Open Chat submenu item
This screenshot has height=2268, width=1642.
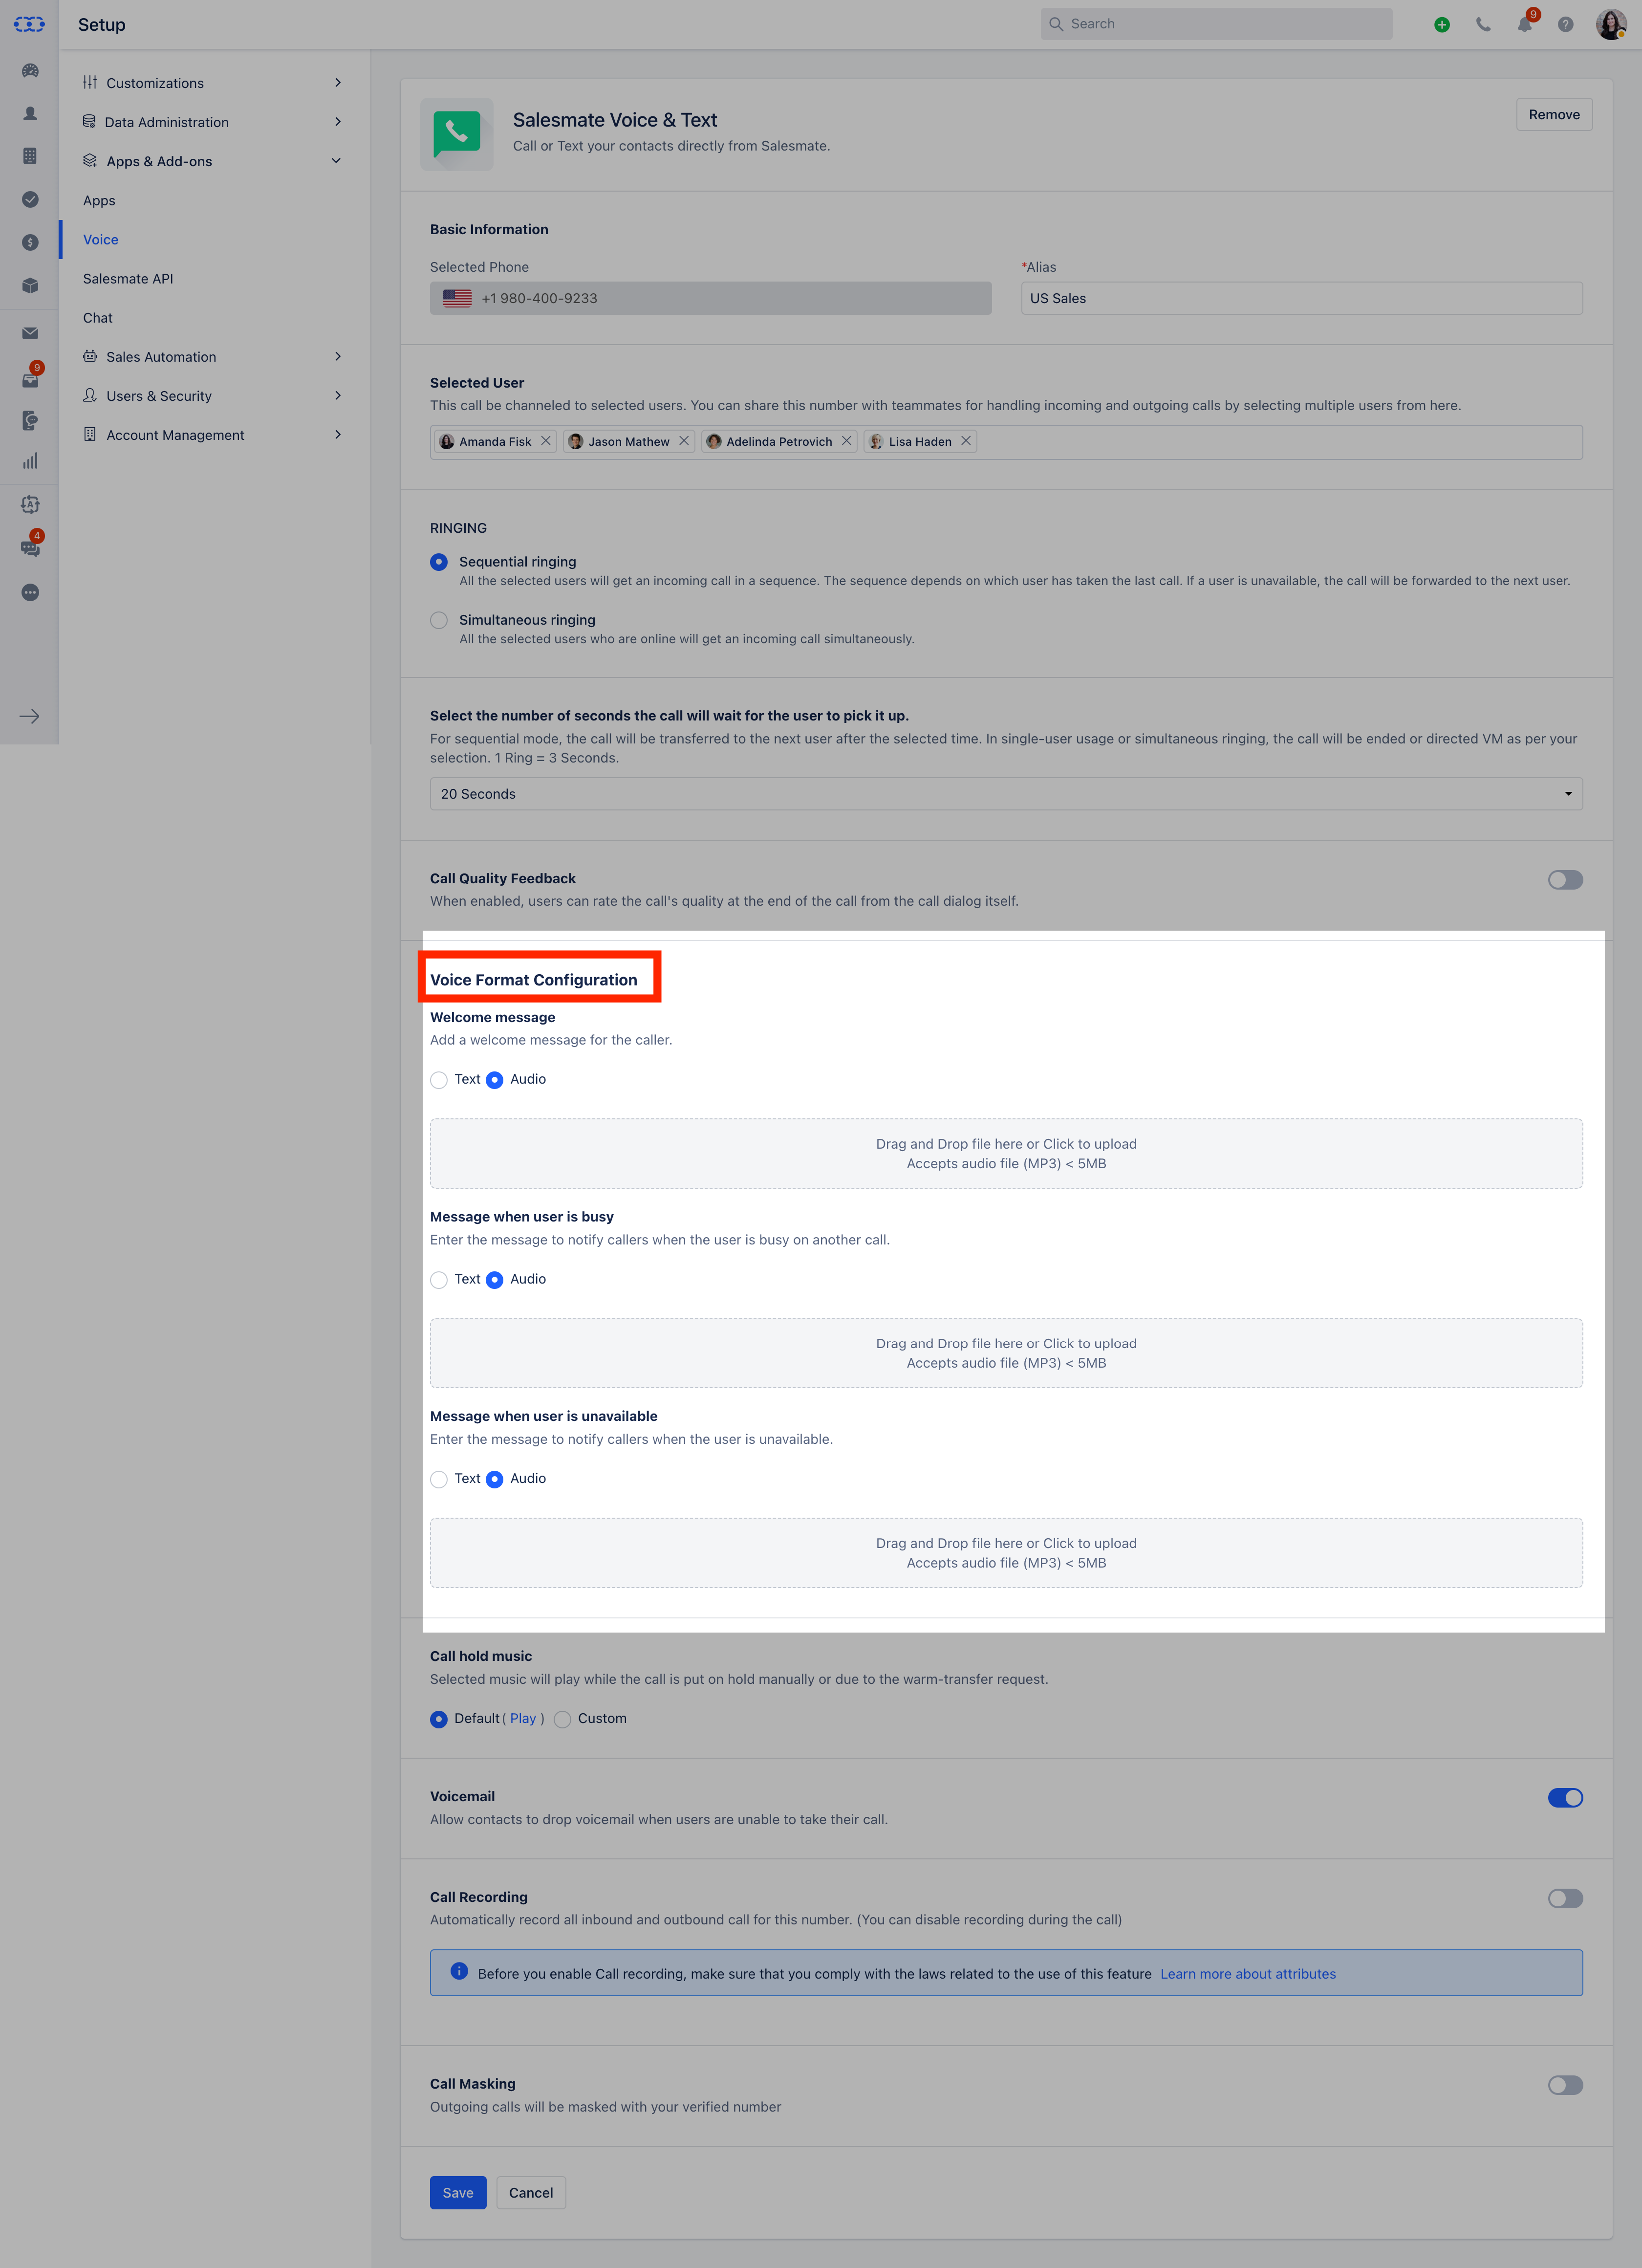(98, 318)
